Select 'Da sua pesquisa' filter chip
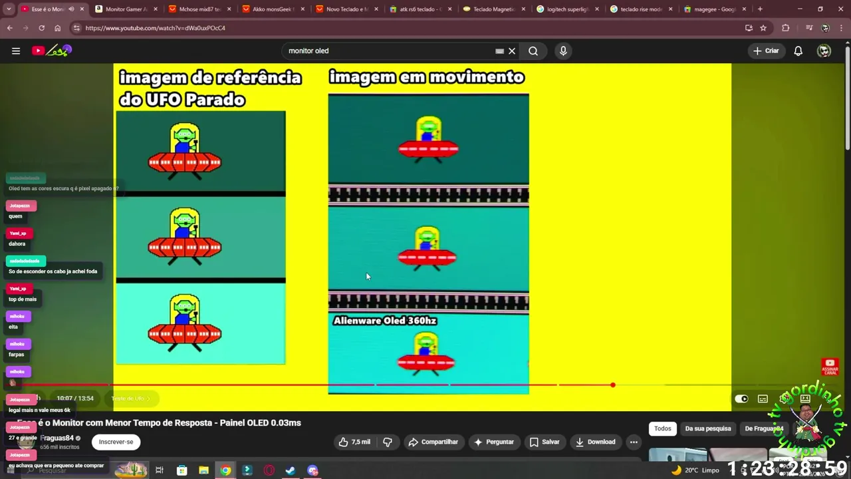 [x=708, y=428]
